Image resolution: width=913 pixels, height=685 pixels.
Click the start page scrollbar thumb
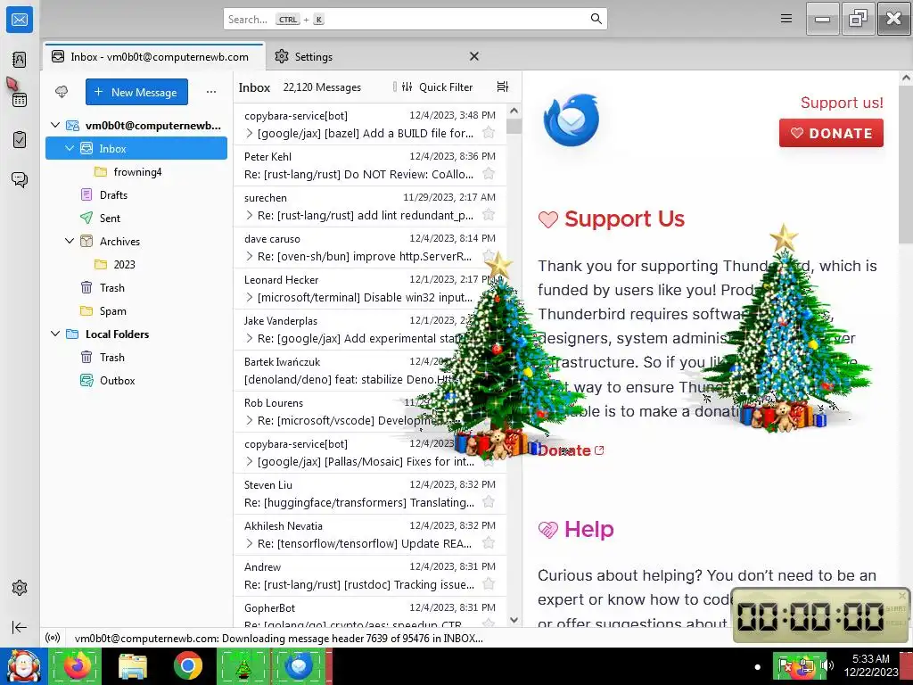(x=906, y=165)
